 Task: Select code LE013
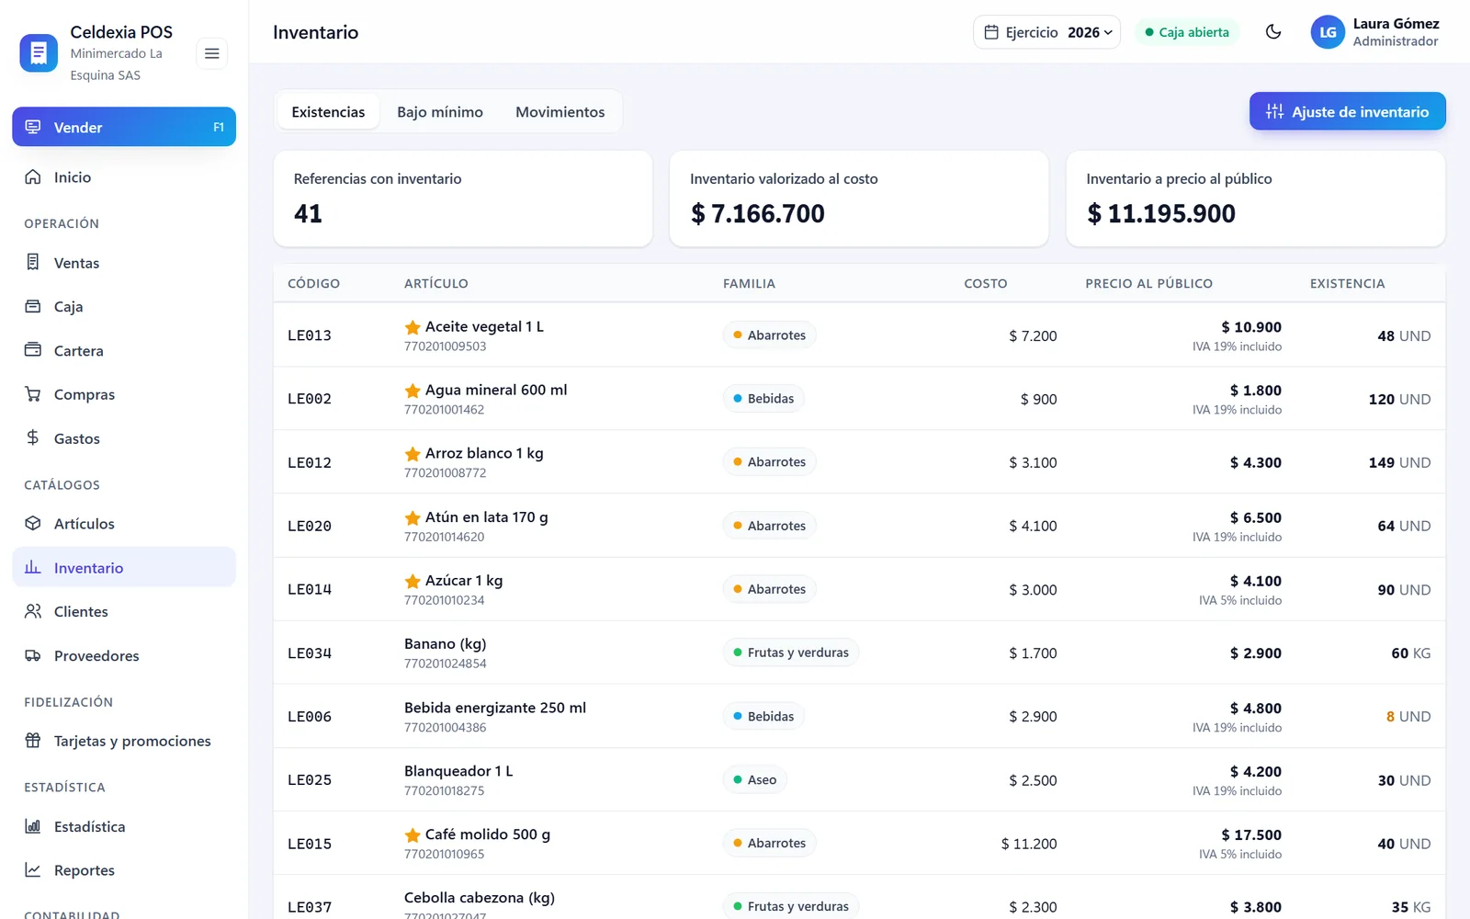(x=310, y=335)
